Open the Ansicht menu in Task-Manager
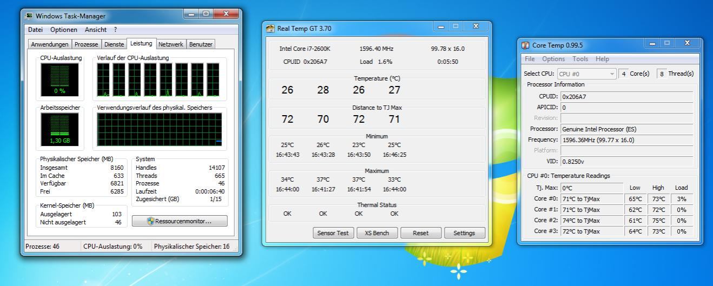Image resolution: width=713 pixels, height=286 pixels. point(95,30)
